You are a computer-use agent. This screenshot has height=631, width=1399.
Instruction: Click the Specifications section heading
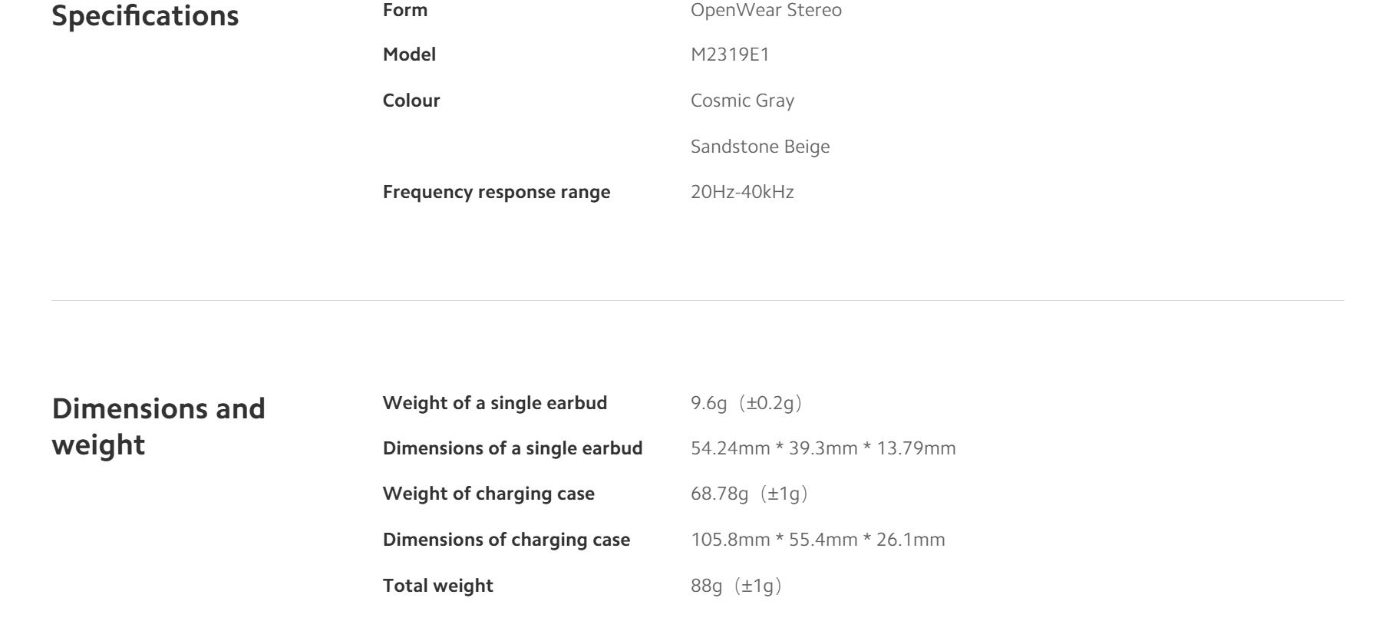pos(145,16)
